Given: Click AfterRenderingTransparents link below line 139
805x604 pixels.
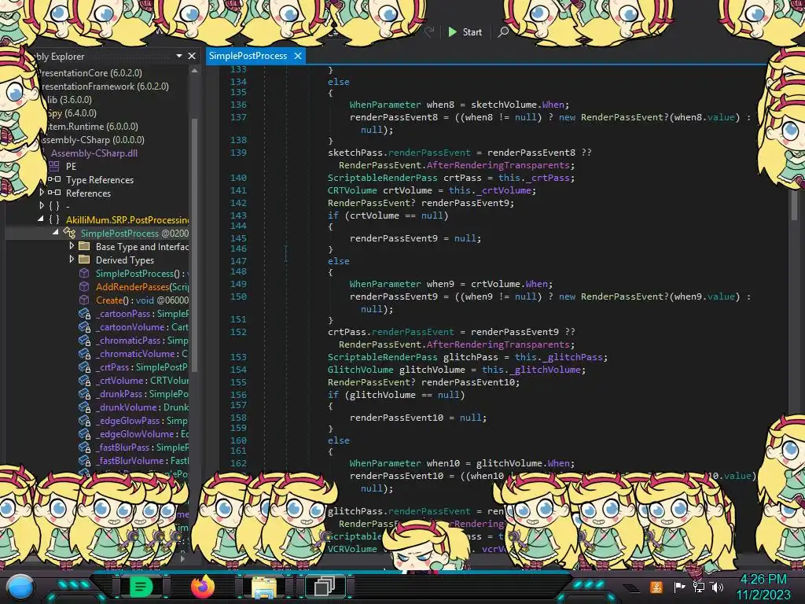Looking at the screenshot, I should point(498,165).
